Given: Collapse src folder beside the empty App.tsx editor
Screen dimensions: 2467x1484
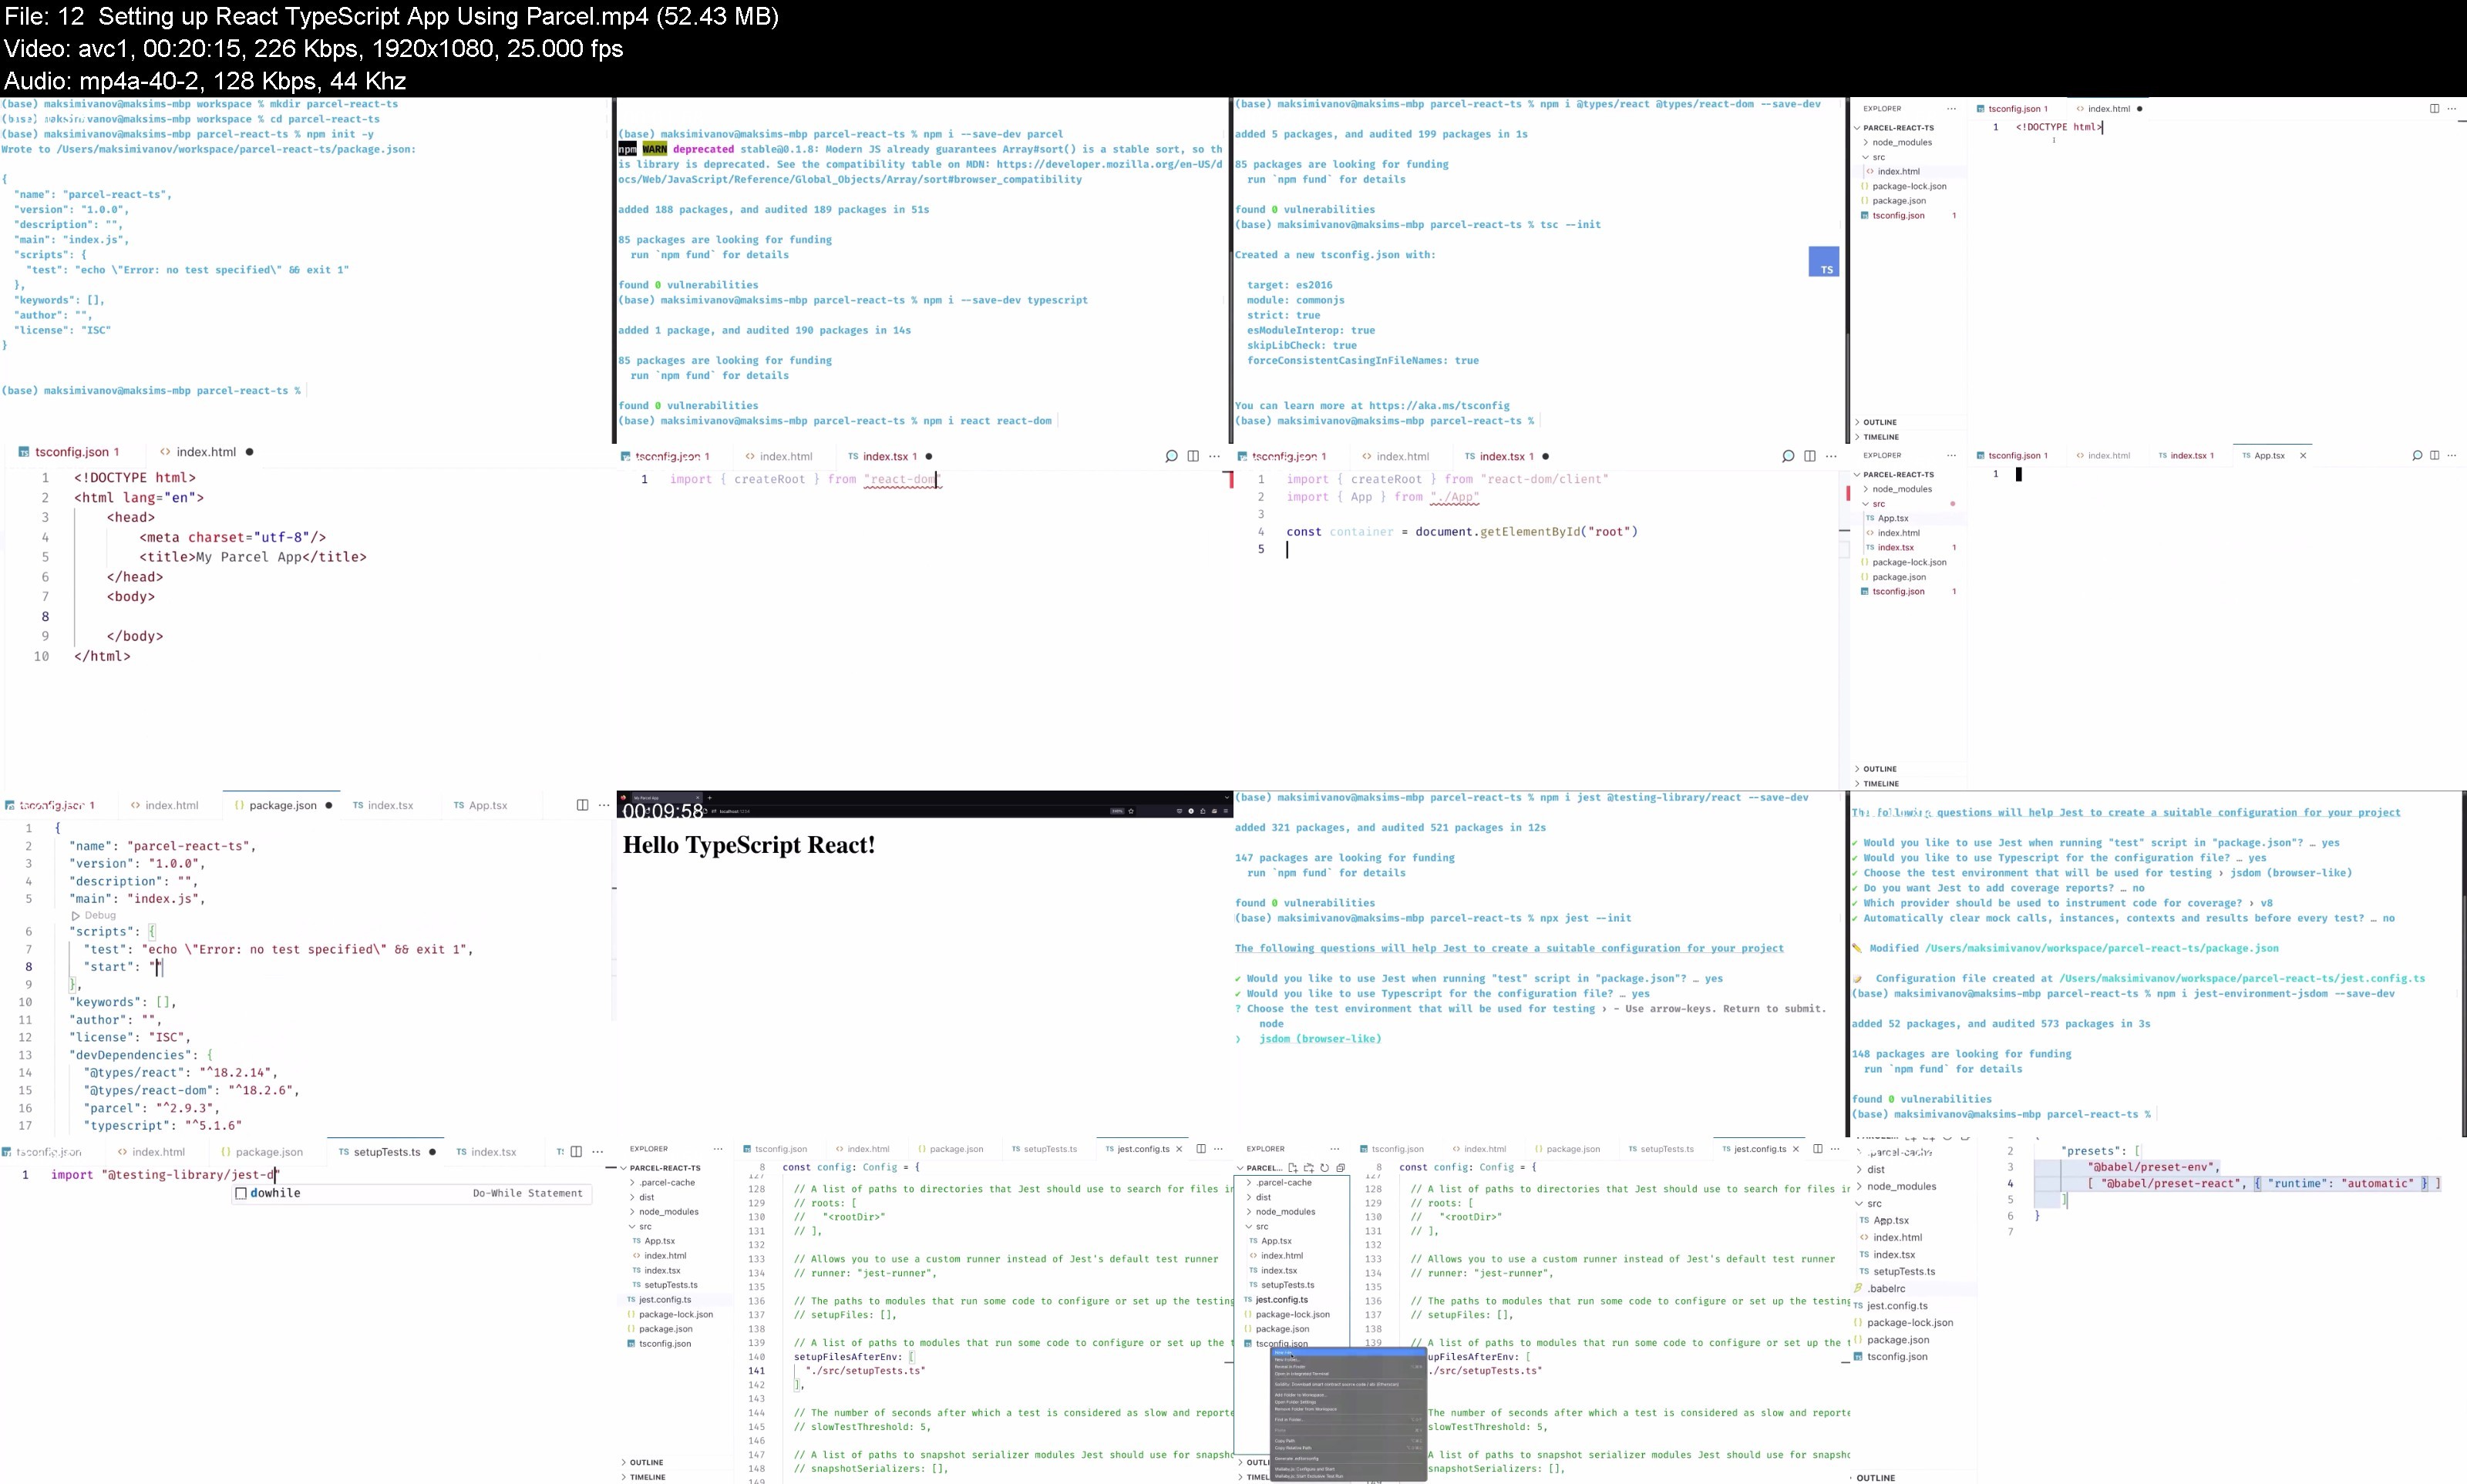Looking at the screenshot, I should 1866,504.
